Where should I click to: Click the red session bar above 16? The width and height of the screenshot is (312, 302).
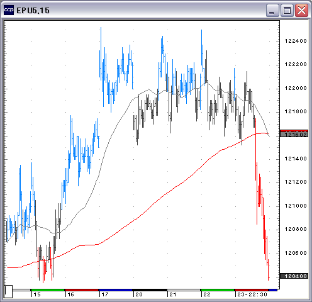coord(82,290)
